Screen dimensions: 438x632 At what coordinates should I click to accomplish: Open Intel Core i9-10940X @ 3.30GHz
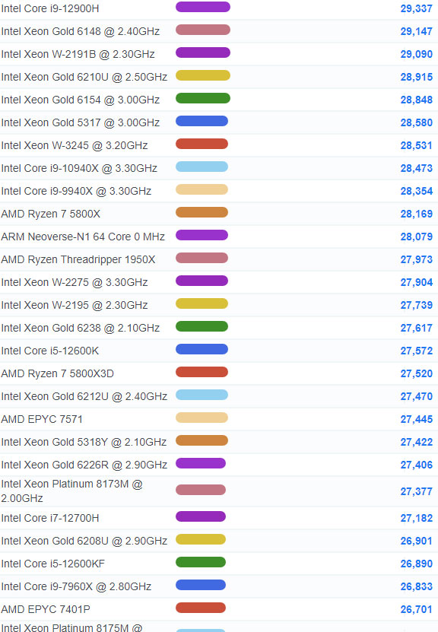(x=79, y=168)
